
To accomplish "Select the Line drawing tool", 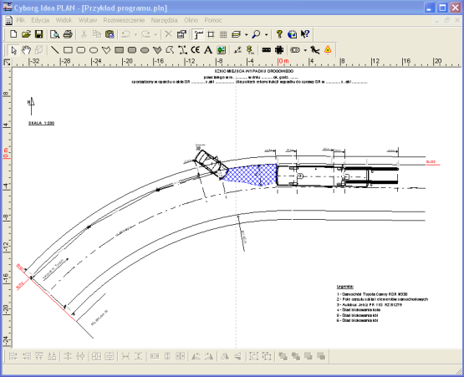I will tap(54, 50).
